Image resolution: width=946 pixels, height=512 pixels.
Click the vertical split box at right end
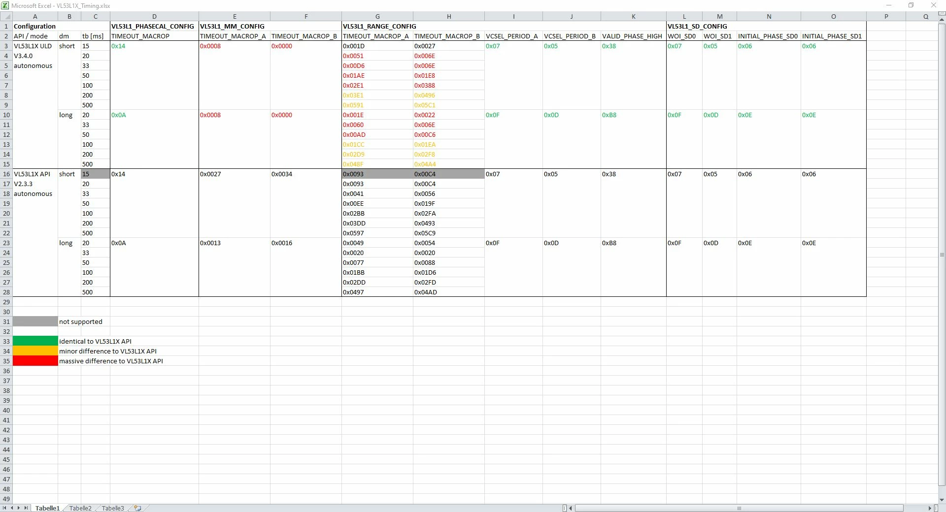tap(936, 508)
